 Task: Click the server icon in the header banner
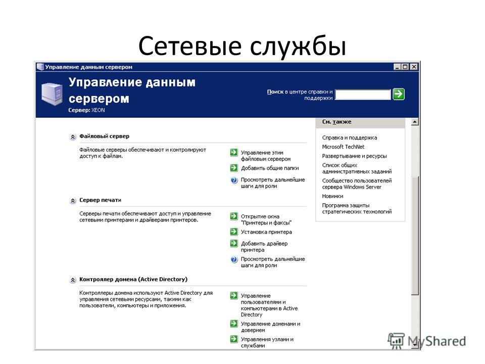coord(52,95)
